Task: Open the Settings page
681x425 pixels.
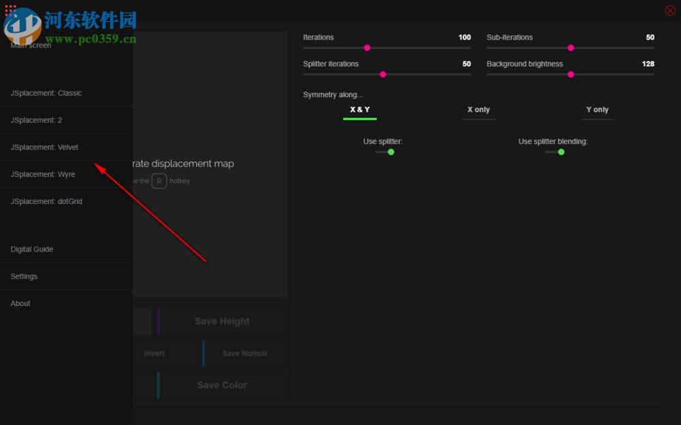Action: (24, 276)
